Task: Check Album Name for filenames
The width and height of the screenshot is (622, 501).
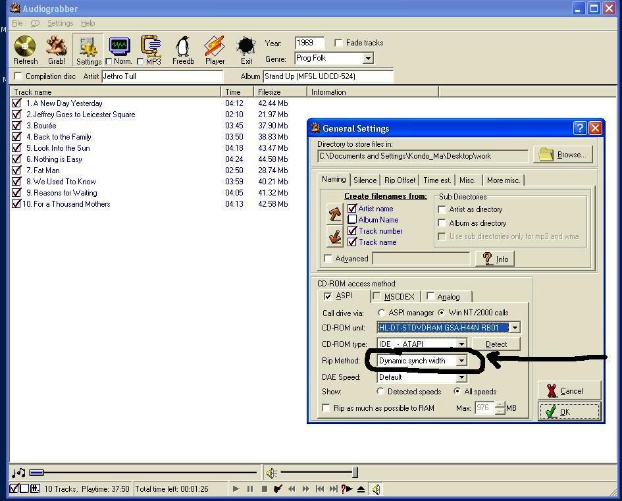Action: pyautogui.click(x=352, y=219)
